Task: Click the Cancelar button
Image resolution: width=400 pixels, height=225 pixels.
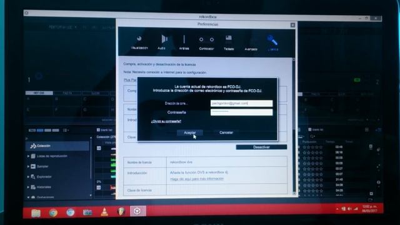Action: click(x=226, y=132)
